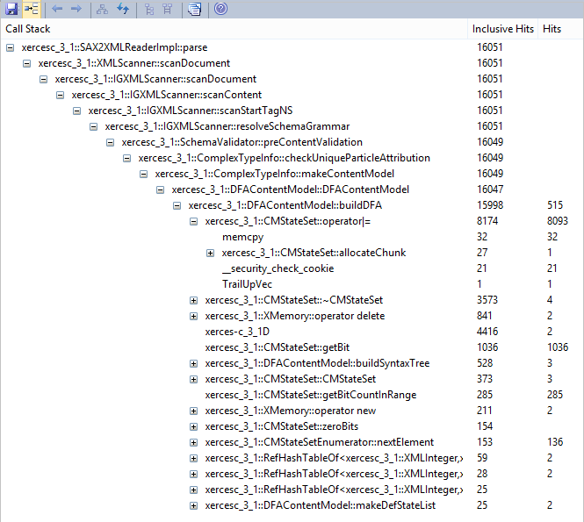The width and height of the screenshot is (584, 522).
Task: Expand the CMStateSet::allocateChunk node
Action: pyautogui.click(x=211, y=253)
